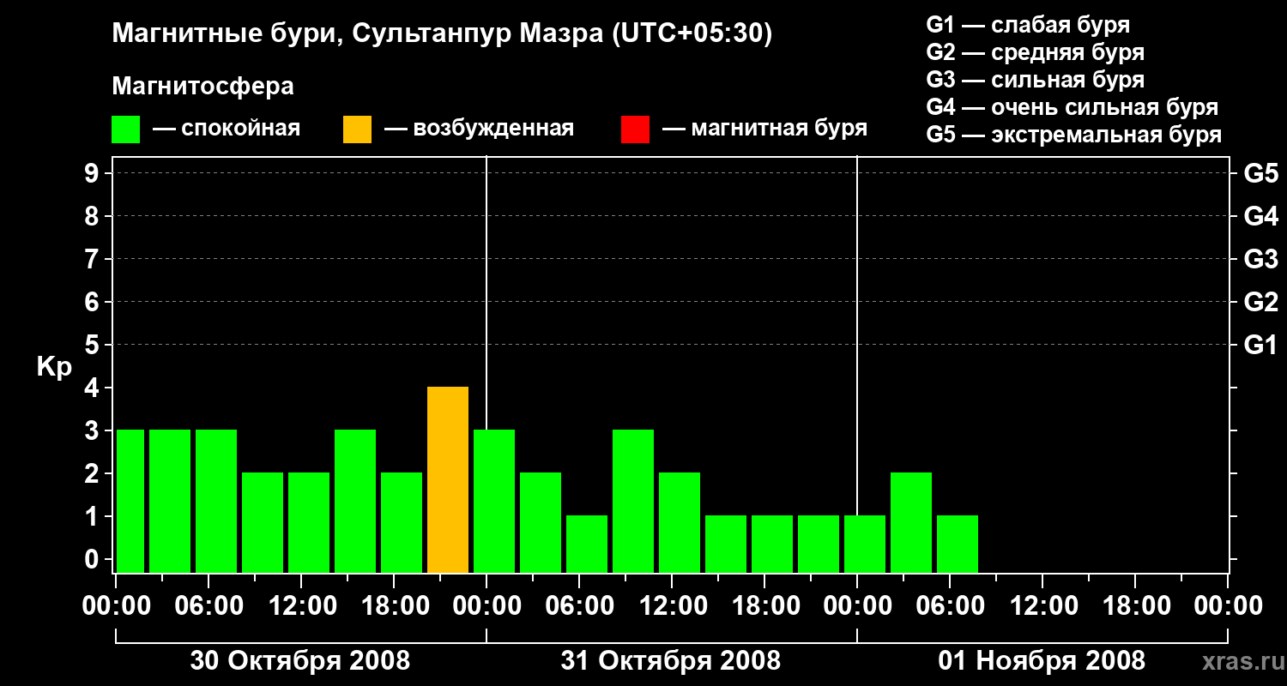Viewport: 1287px width, 686px height.
Task: Click the 'G1' label on right axis
Action: click(x=1260, y=345)
